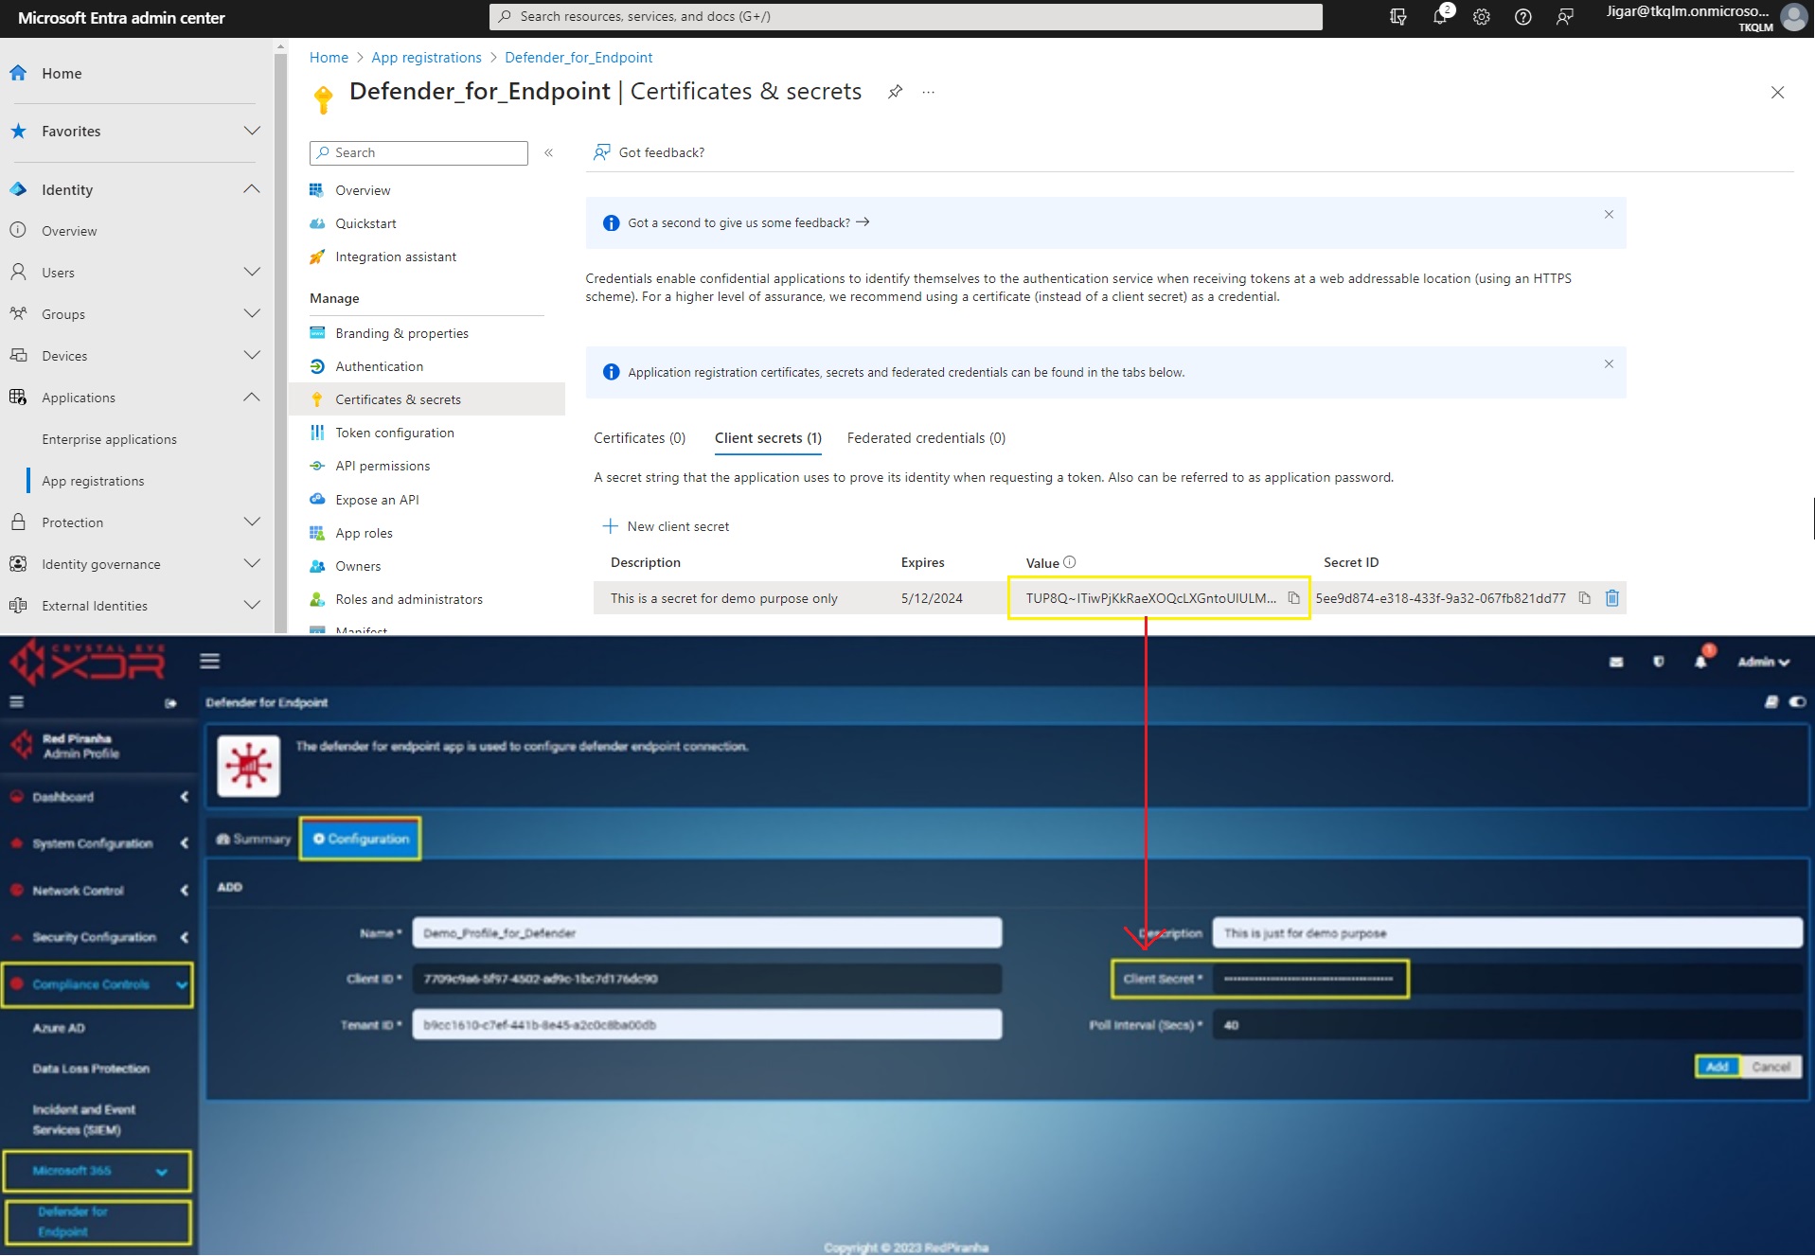Click the Defender for Endpoint app thumbnail

tap(249, 765)
